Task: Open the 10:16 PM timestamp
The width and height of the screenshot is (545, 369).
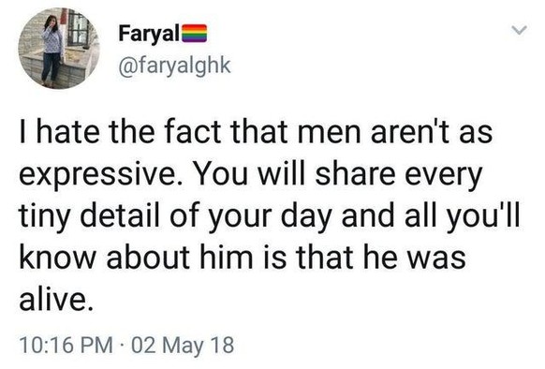Action: tap(66, 346)
